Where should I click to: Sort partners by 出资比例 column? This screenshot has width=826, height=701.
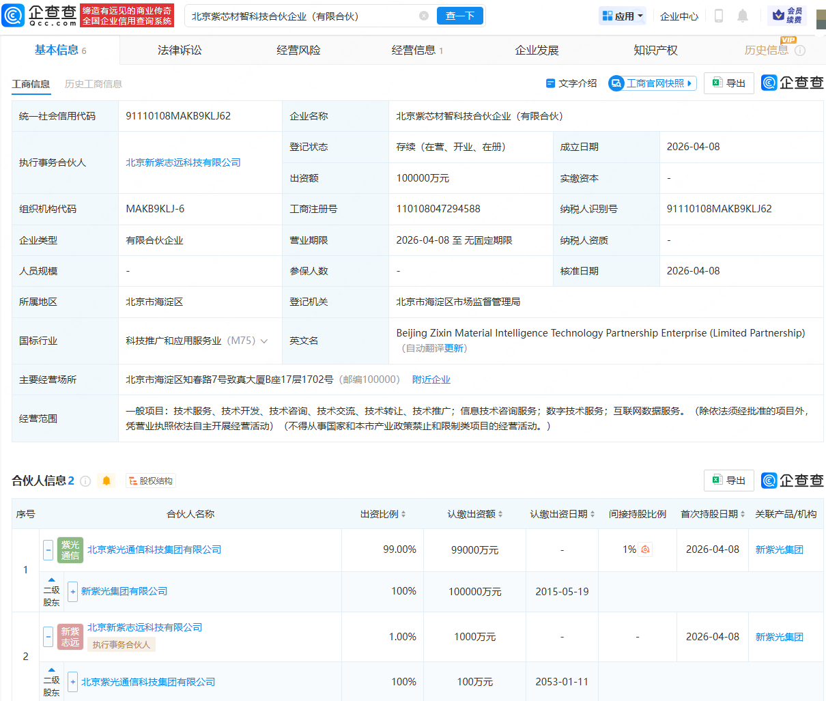pos(383,514)
